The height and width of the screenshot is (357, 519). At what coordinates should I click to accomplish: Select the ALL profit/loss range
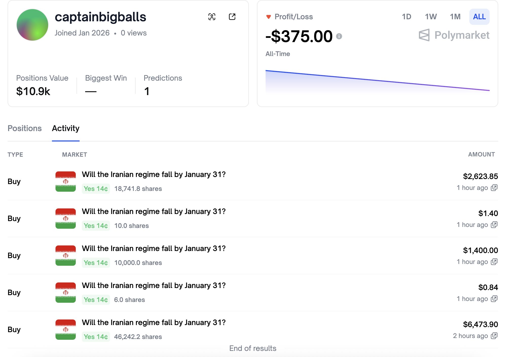(x=479, y=17)
